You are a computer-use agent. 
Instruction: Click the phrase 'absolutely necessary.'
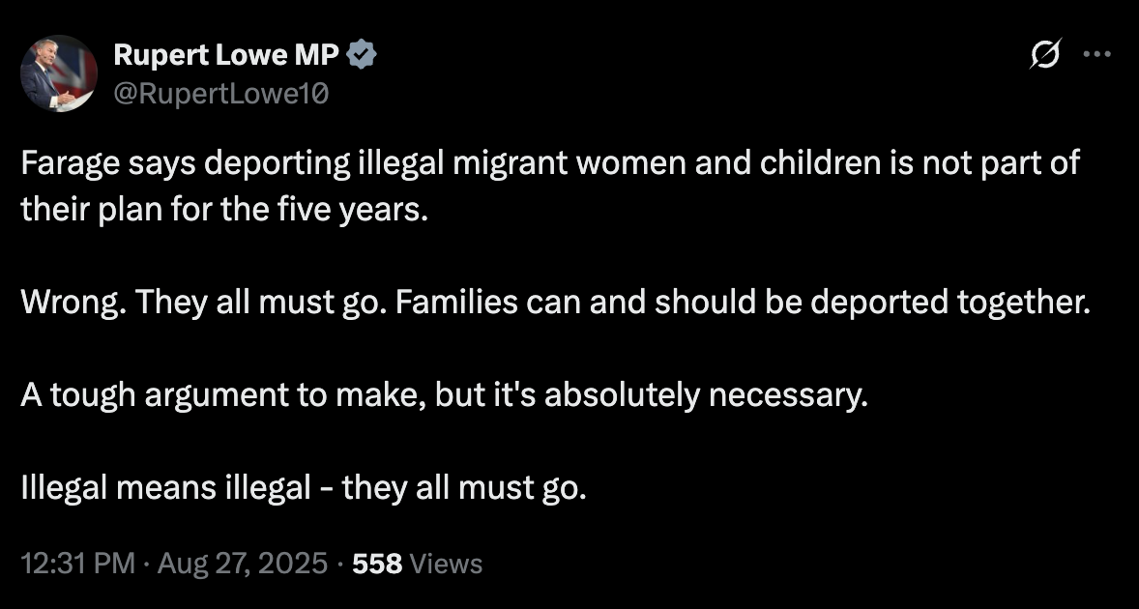coord(706,395)
